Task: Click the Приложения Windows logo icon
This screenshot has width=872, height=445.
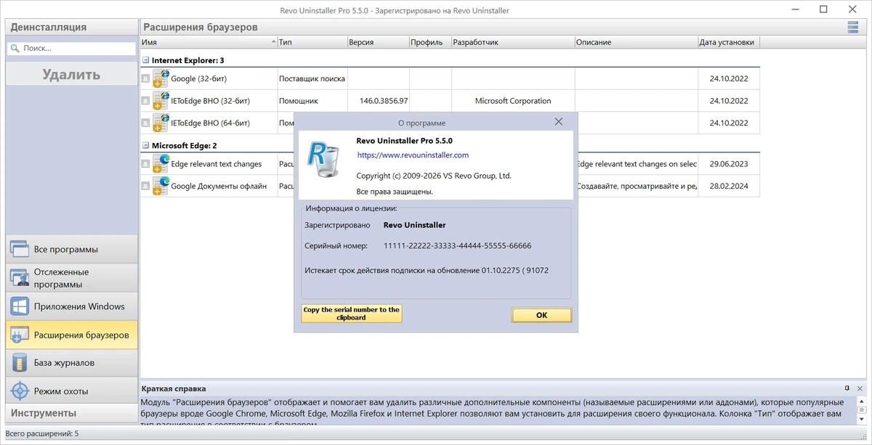Action: pyautogui.click(x=19, y=306)
